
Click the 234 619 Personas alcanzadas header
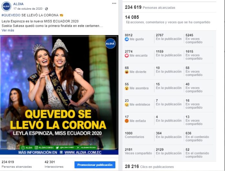pyautogui.click(x=150, y=7)
